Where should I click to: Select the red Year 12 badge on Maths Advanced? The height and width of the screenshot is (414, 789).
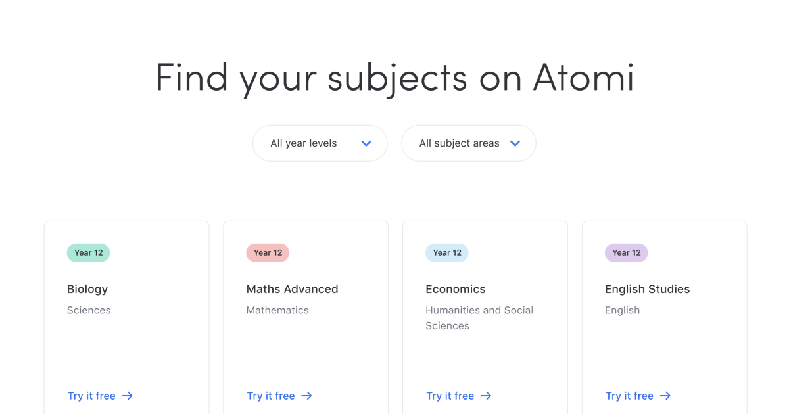coord(268,252)
